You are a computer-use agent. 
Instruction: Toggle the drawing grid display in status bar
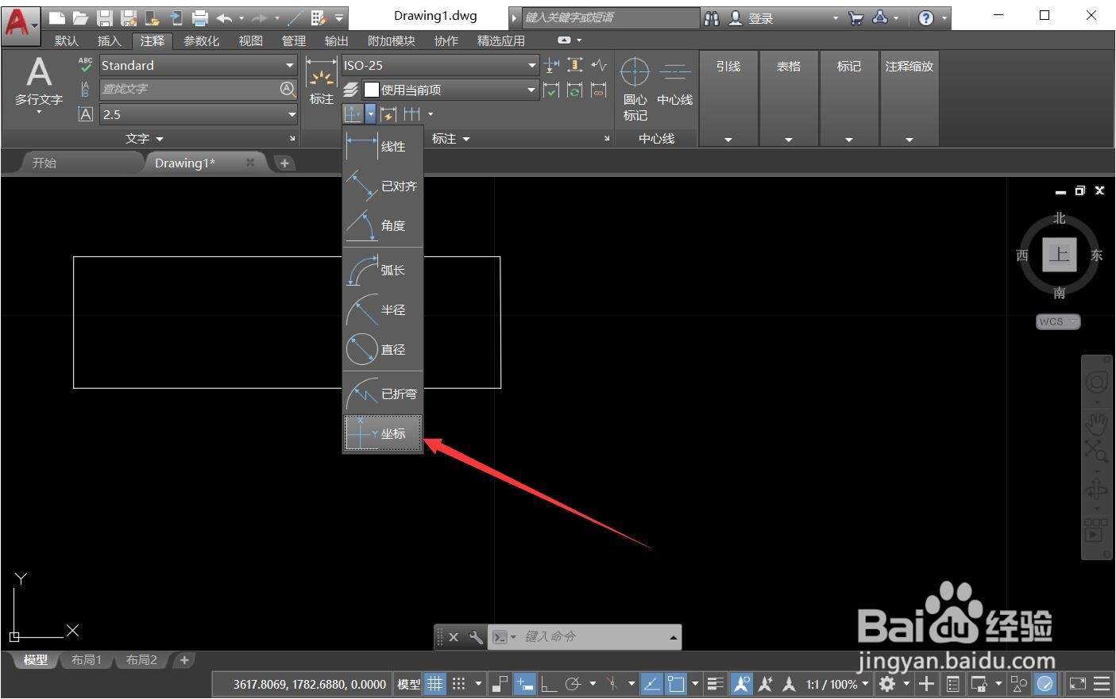click(435, 683)
